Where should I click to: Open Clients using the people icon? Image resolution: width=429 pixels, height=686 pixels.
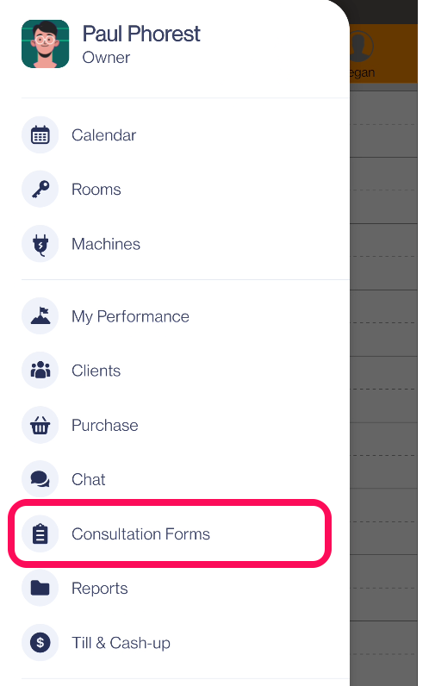(x=40, y=371)
